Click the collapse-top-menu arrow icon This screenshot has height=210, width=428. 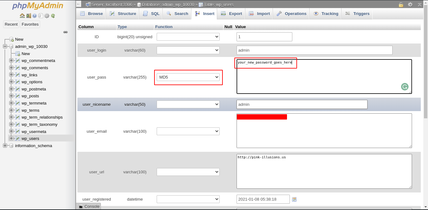click(x=420, y=5)
